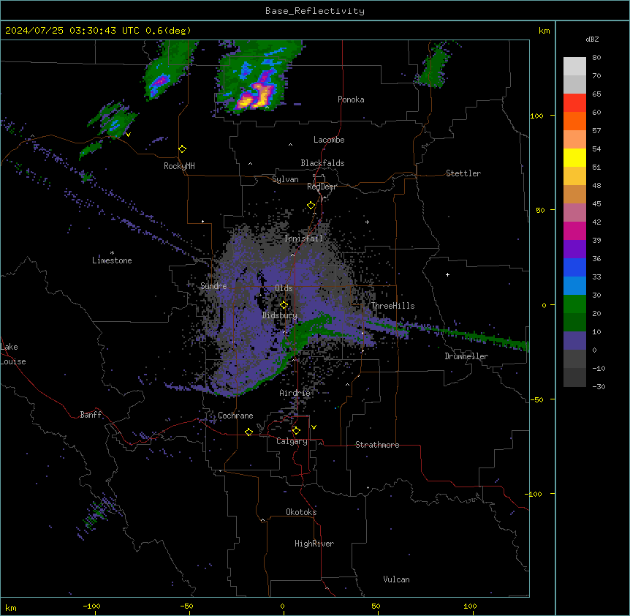Select the Olds label
This screenshot has width=630, height=616.
click(x=284, y=288)
